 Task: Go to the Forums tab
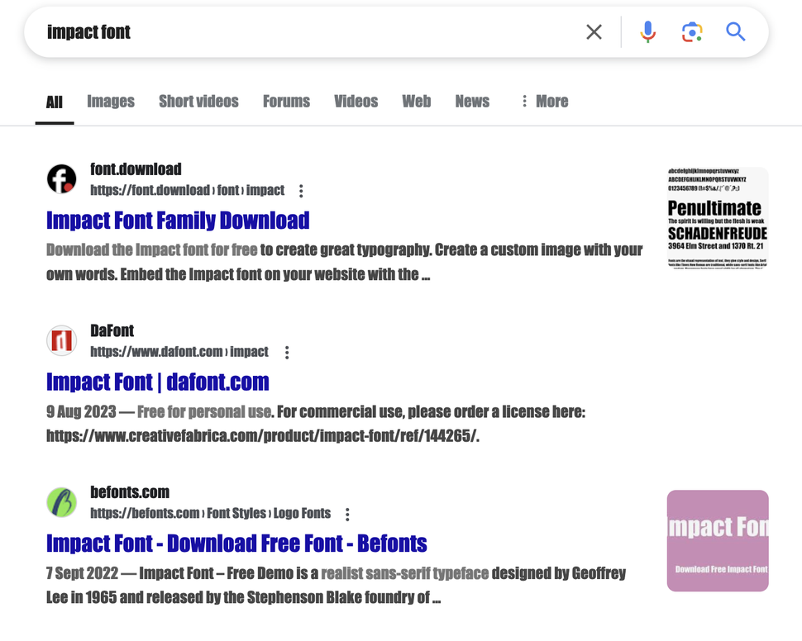(286, 102)
